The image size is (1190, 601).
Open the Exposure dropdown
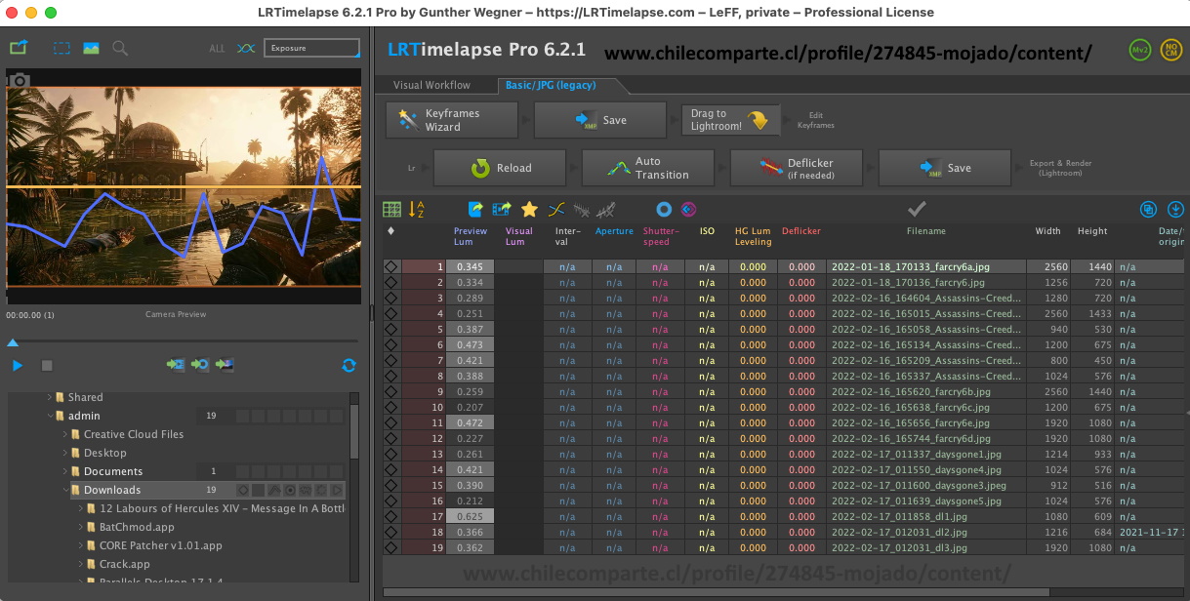[x=311, y=48]
